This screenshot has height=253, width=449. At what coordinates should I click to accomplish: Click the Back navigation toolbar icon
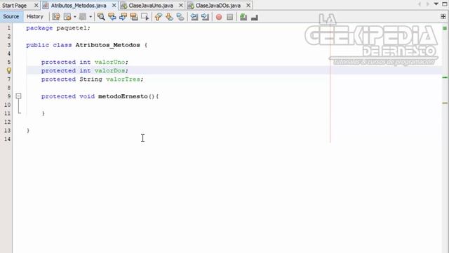pyautogui.click(x=67, y=17)
